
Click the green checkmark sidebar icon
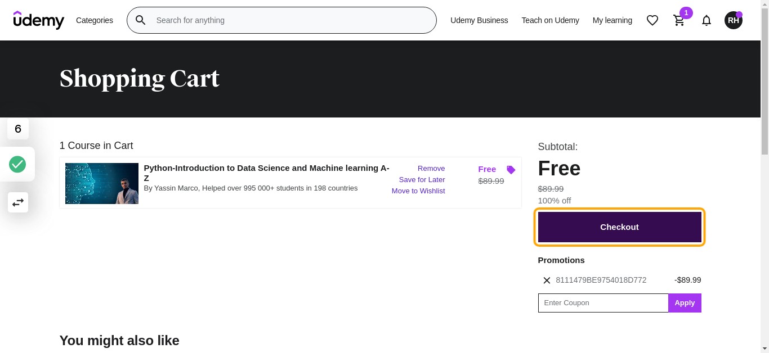[17, 165]
